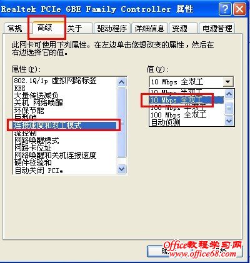Select 网路唤醒模式 in property list

coord(37,141)
